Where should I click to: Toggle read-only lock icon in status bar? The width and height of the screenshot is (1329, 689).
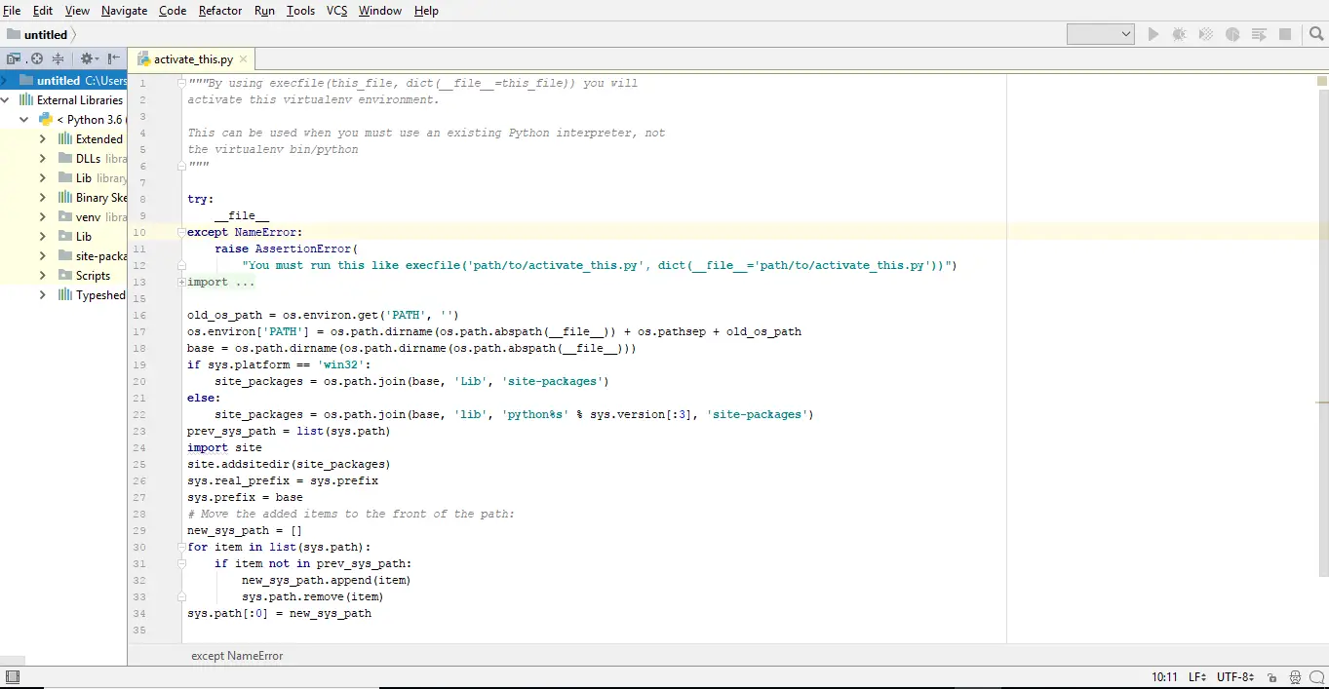(1270, 677)
